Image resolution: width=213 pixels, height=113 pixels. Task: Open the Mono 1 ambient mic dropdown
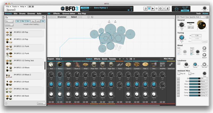point(204,84)
